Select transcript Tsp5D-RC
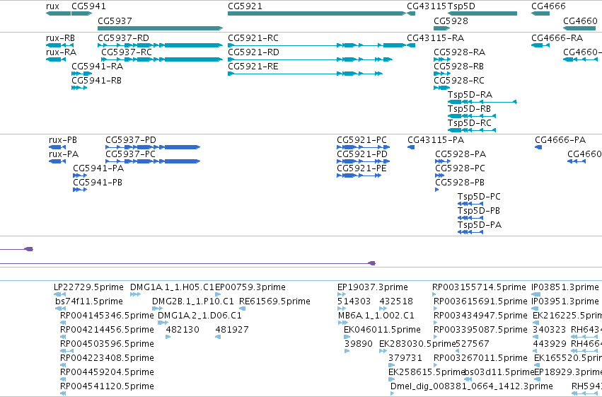This screenshot has height=397, width=602. click(472, 130)
